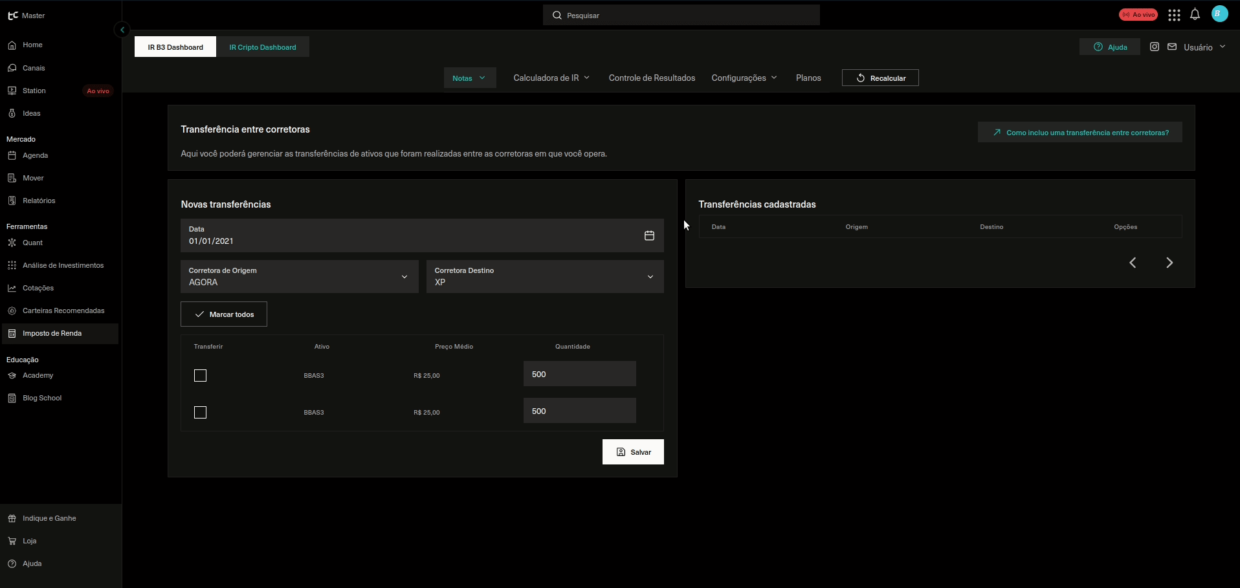
Task: Open Indique e Ganhe
Action: tap(49, 518)
